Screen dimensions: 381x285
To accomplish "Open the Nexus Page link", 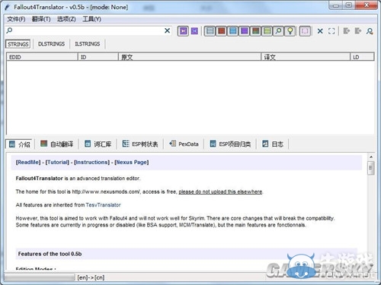I will pyautogui.click(x=132, y=162).
